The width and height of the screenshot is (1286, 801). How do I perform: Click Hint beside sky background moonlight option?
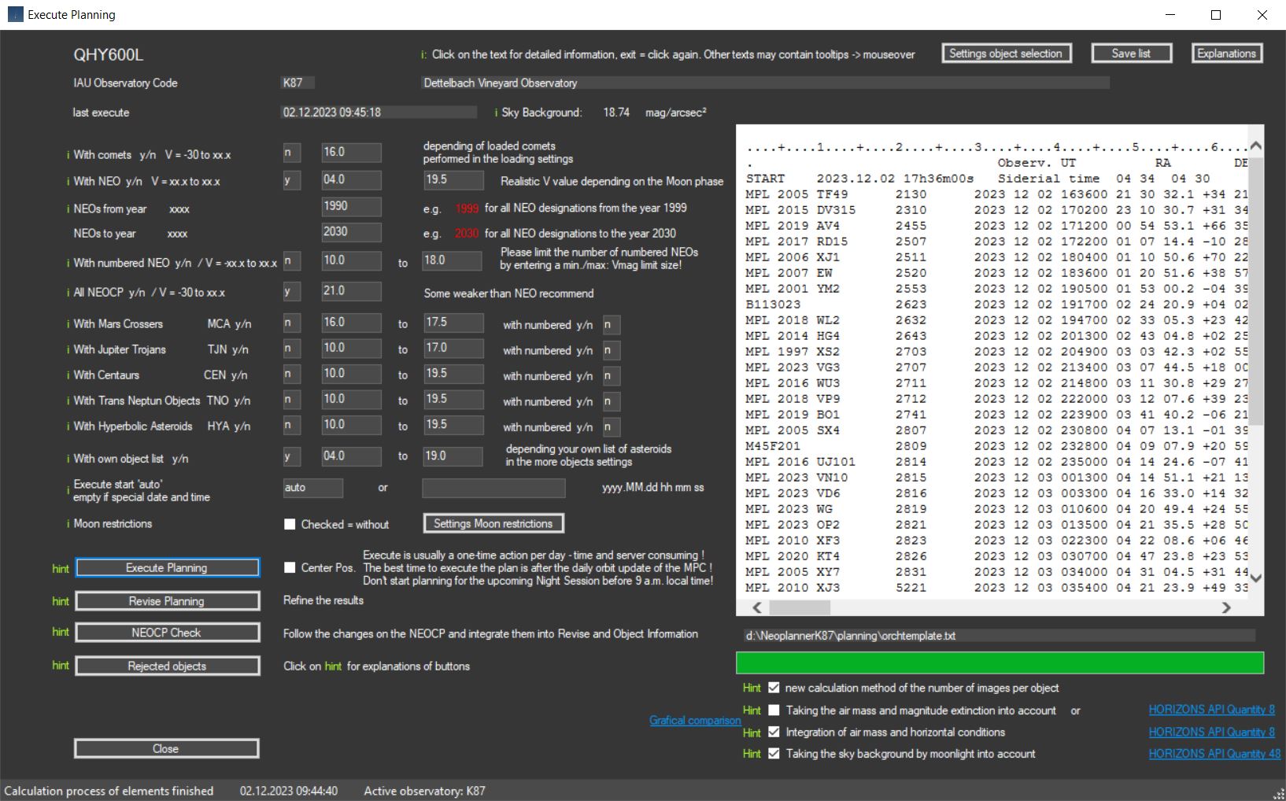[x=752, y=754]
